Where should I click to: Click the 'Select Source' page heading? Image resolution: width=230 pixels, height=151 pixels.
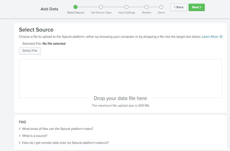tap(36, 30)
